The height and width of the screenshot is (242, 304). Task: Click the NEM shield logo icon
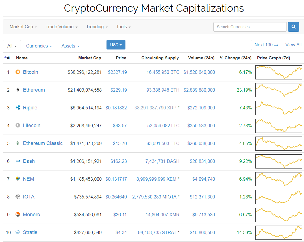pyautogui.click(x=18, y=179)
